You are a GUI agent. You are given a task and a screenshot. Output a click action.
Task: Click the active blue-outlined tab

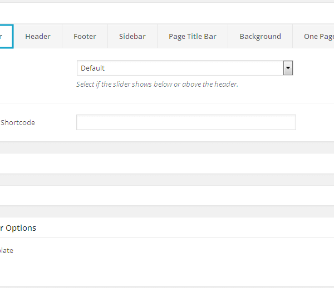(6, 37)
